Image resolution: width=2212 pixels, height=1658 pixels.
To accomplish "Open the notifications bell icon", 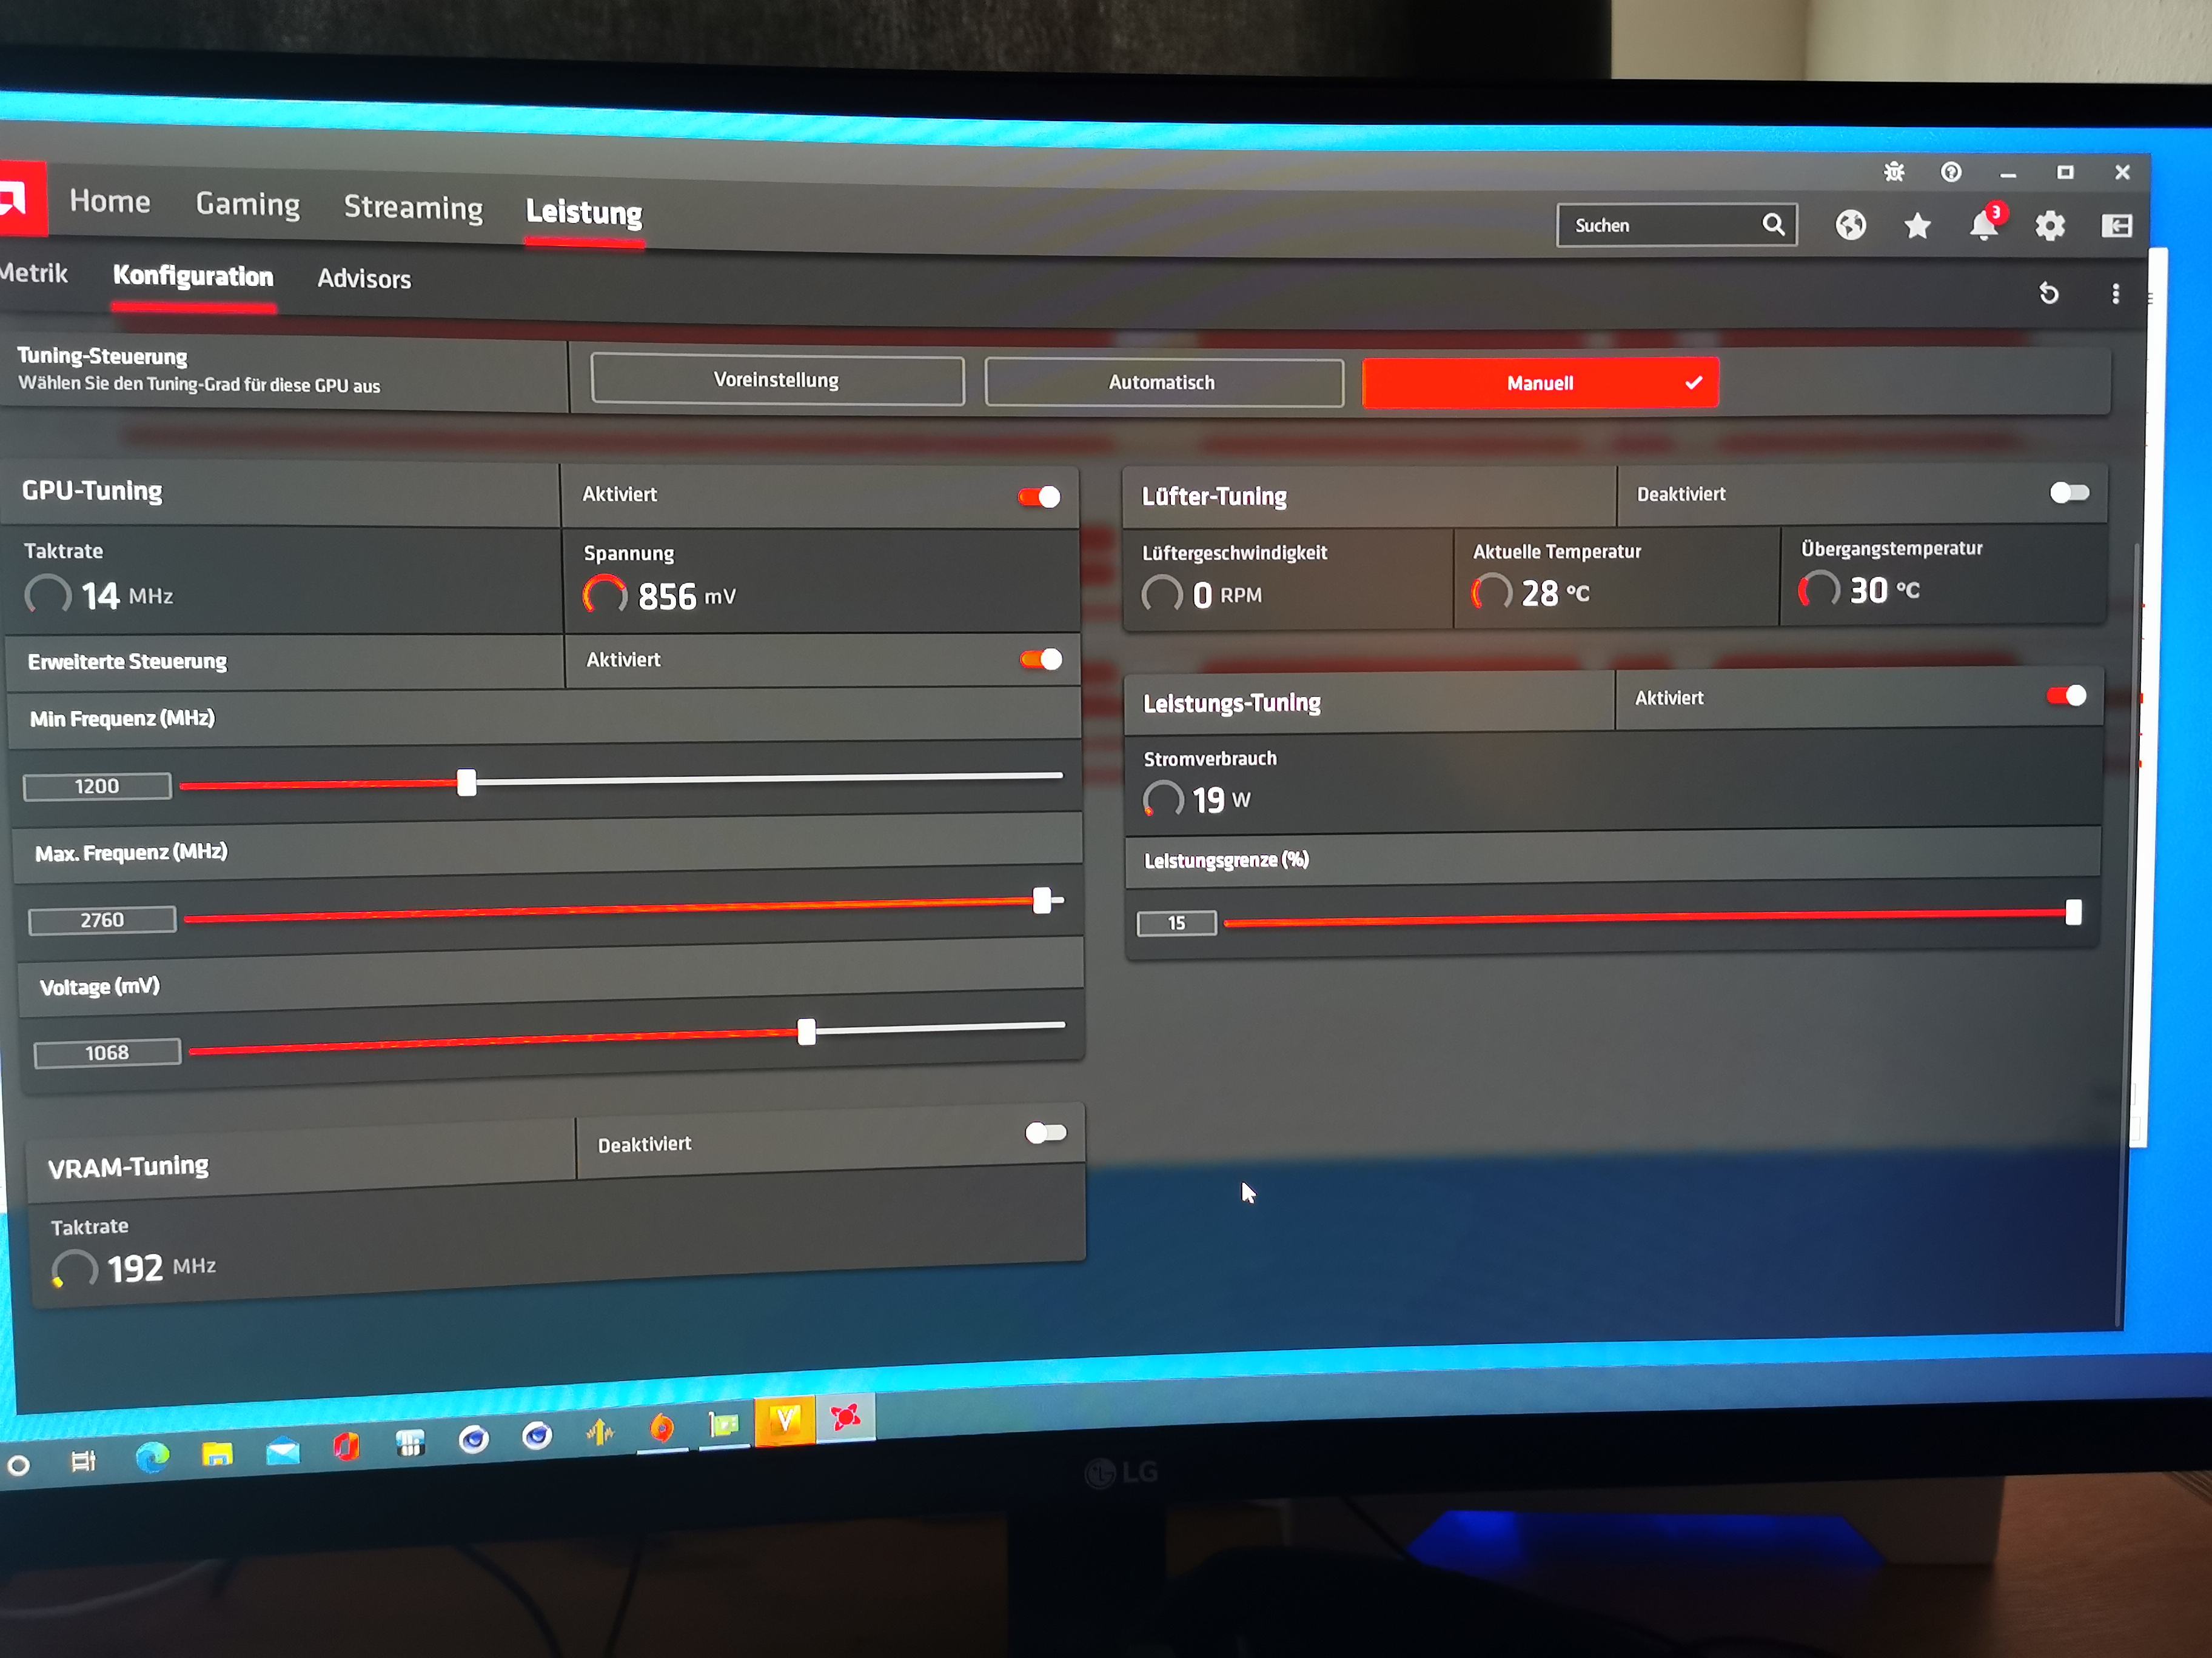I will [1985, 225].
